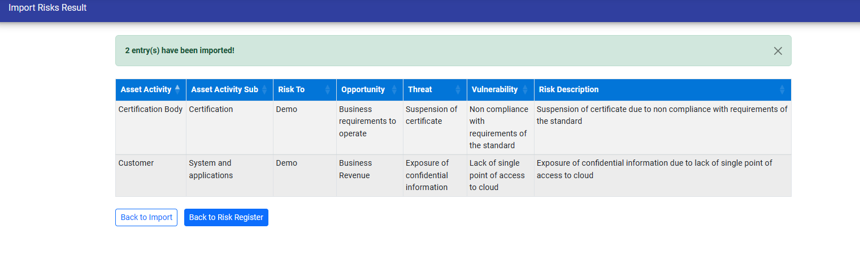The height and width of the screenshot is (263, 860).
Task: Click sort icon for Asset Activity Sub
Action: click(x=264, y=90)
